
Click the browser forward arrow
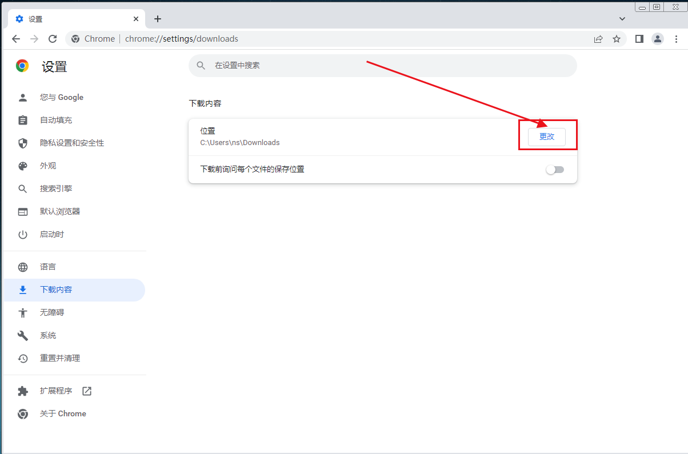[34, 39]
